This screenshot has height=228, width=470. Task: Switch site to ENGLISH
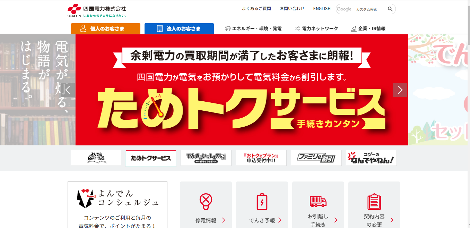[x=322, y=9]
